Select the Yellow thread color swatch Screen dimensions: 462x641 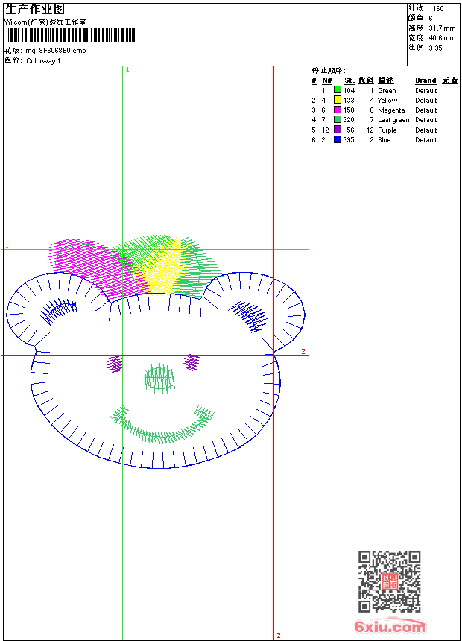338,100
